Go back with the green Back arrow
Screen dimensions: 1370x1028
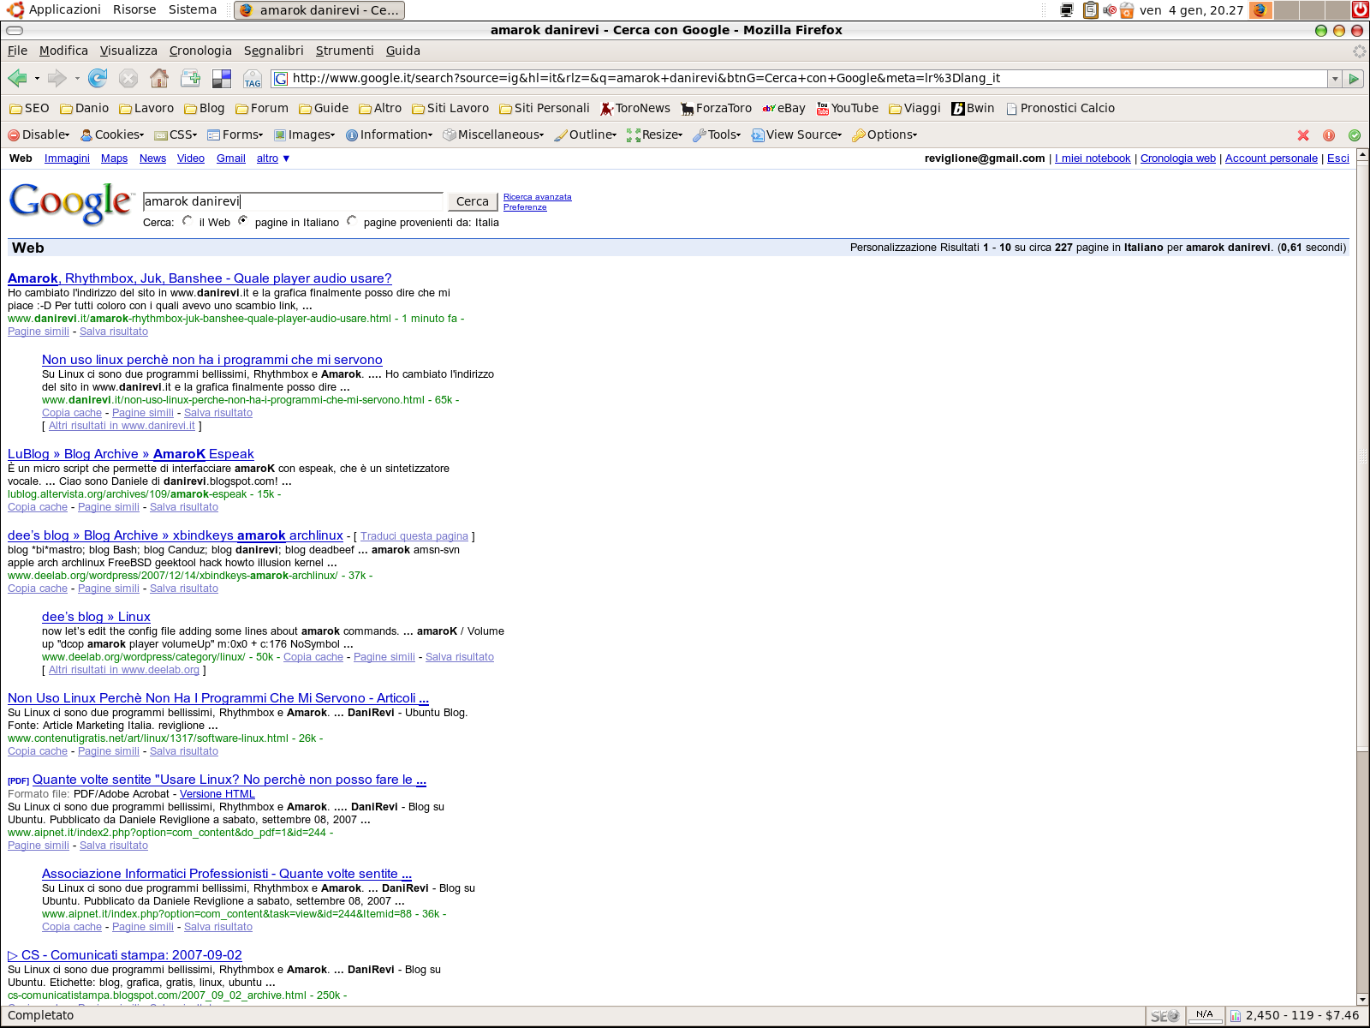pos(17,79)
